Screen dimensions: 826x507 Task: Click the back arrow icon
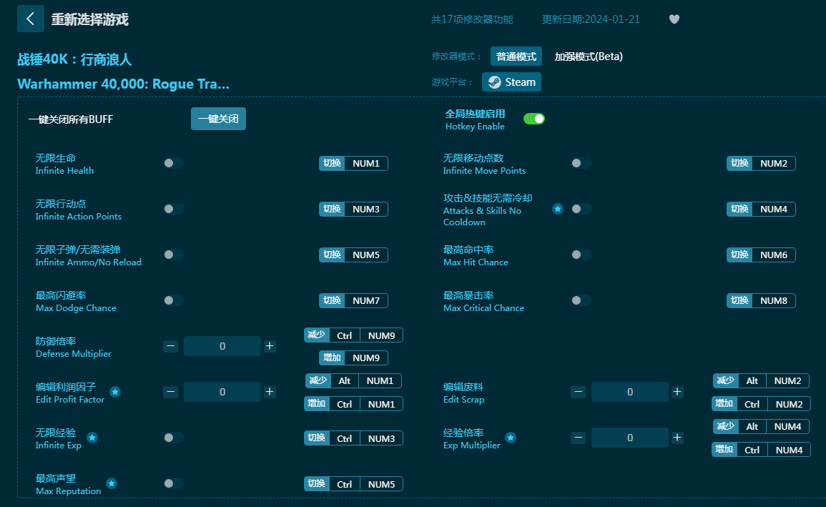31,19
